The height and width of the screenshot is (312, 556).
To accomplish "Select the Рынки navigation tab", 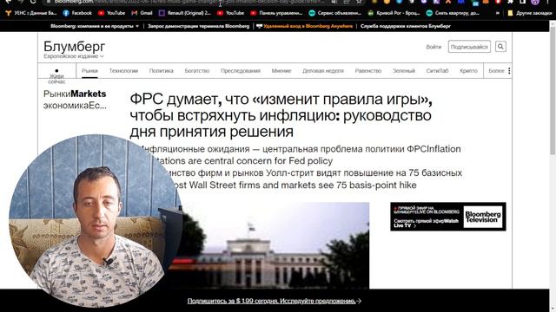I will point(89,71).
